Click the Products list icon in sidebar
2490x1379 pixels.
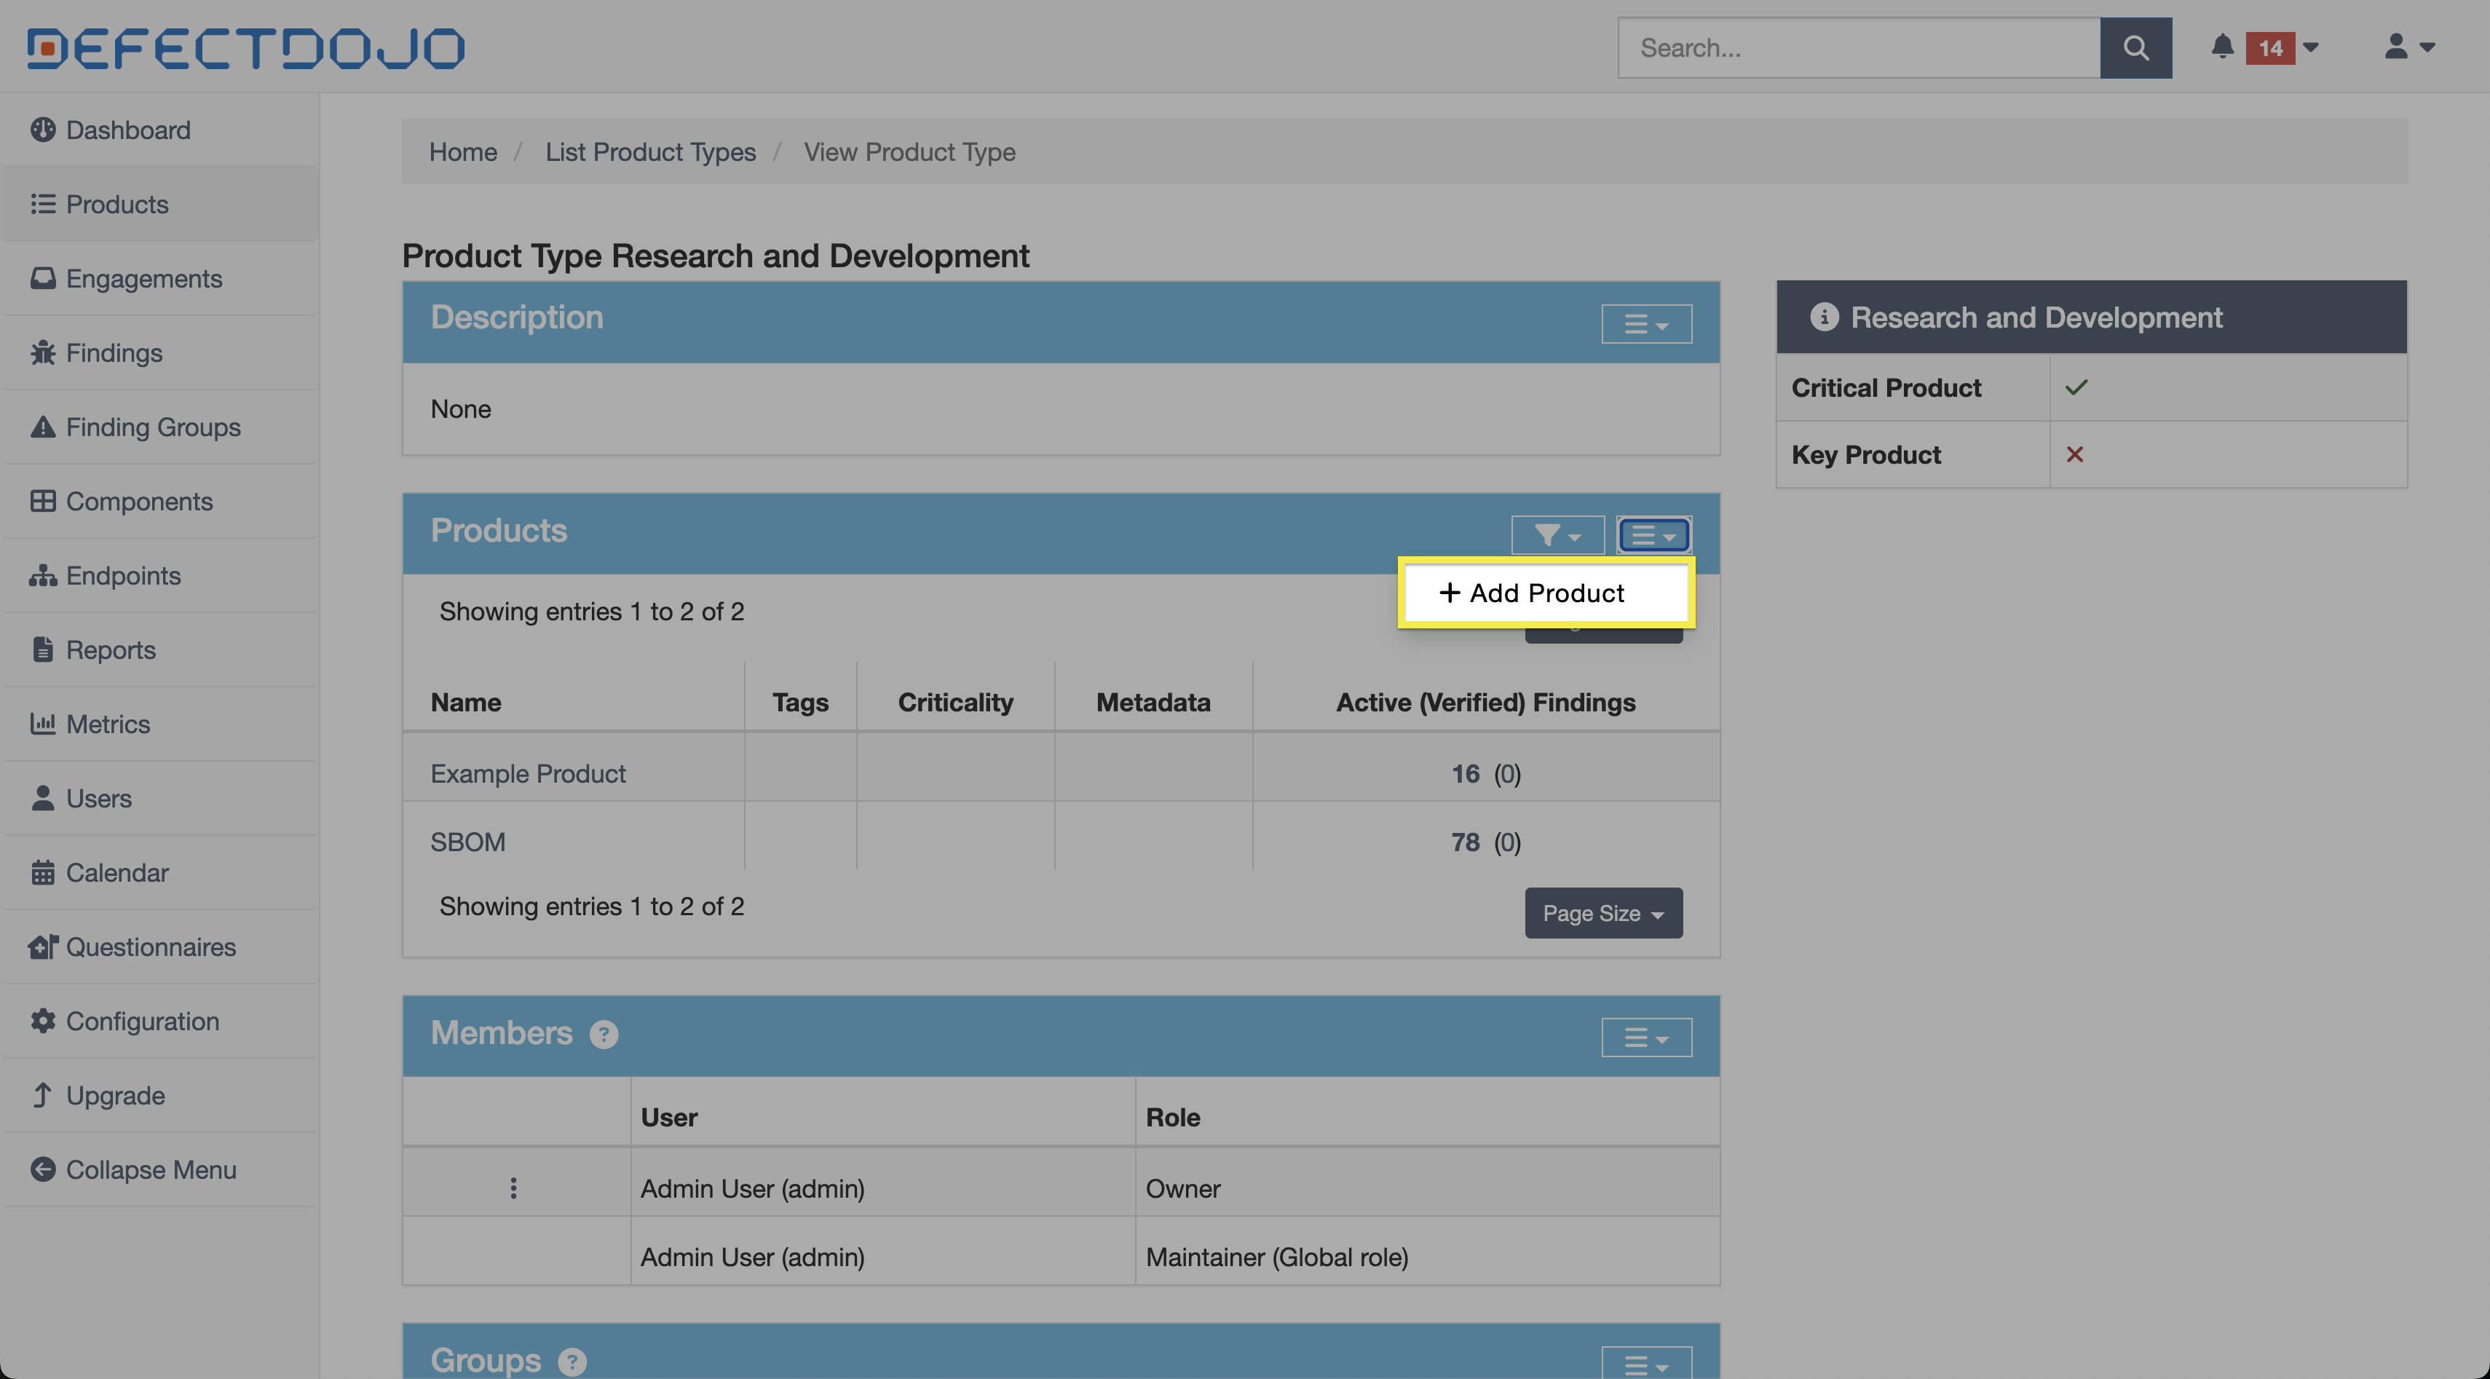coord(42,204)
